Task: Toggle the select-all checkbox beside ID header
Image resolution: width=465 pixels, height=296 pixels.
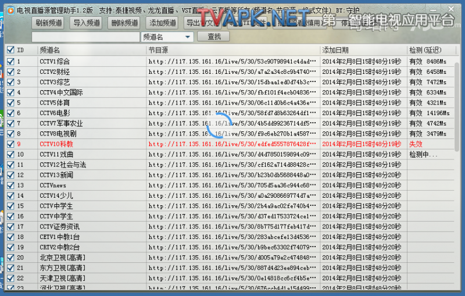Action: pos(10,50)
